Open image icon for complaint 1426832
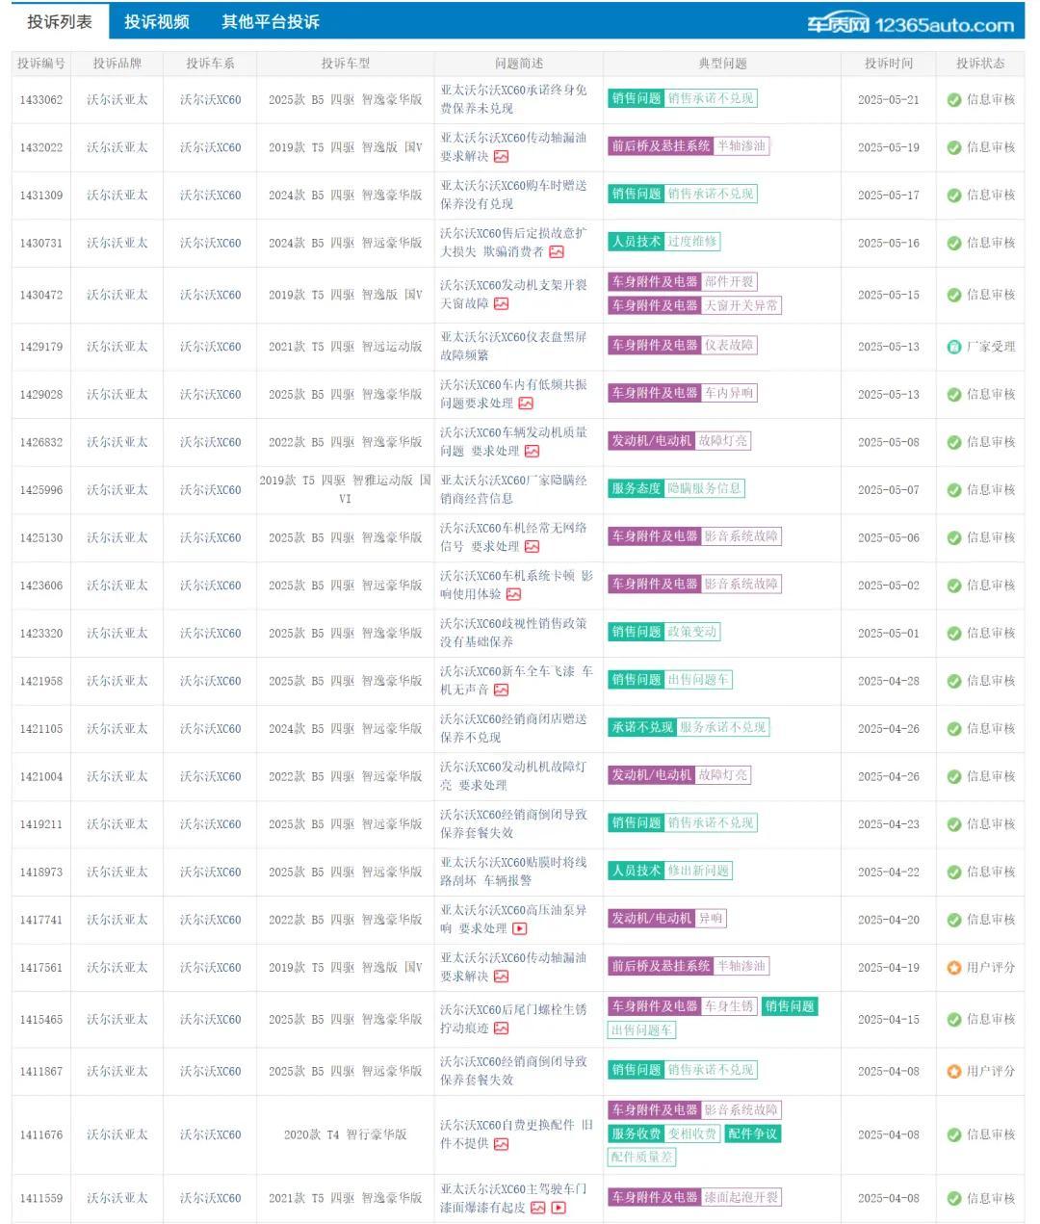 [x=532, y=451]
